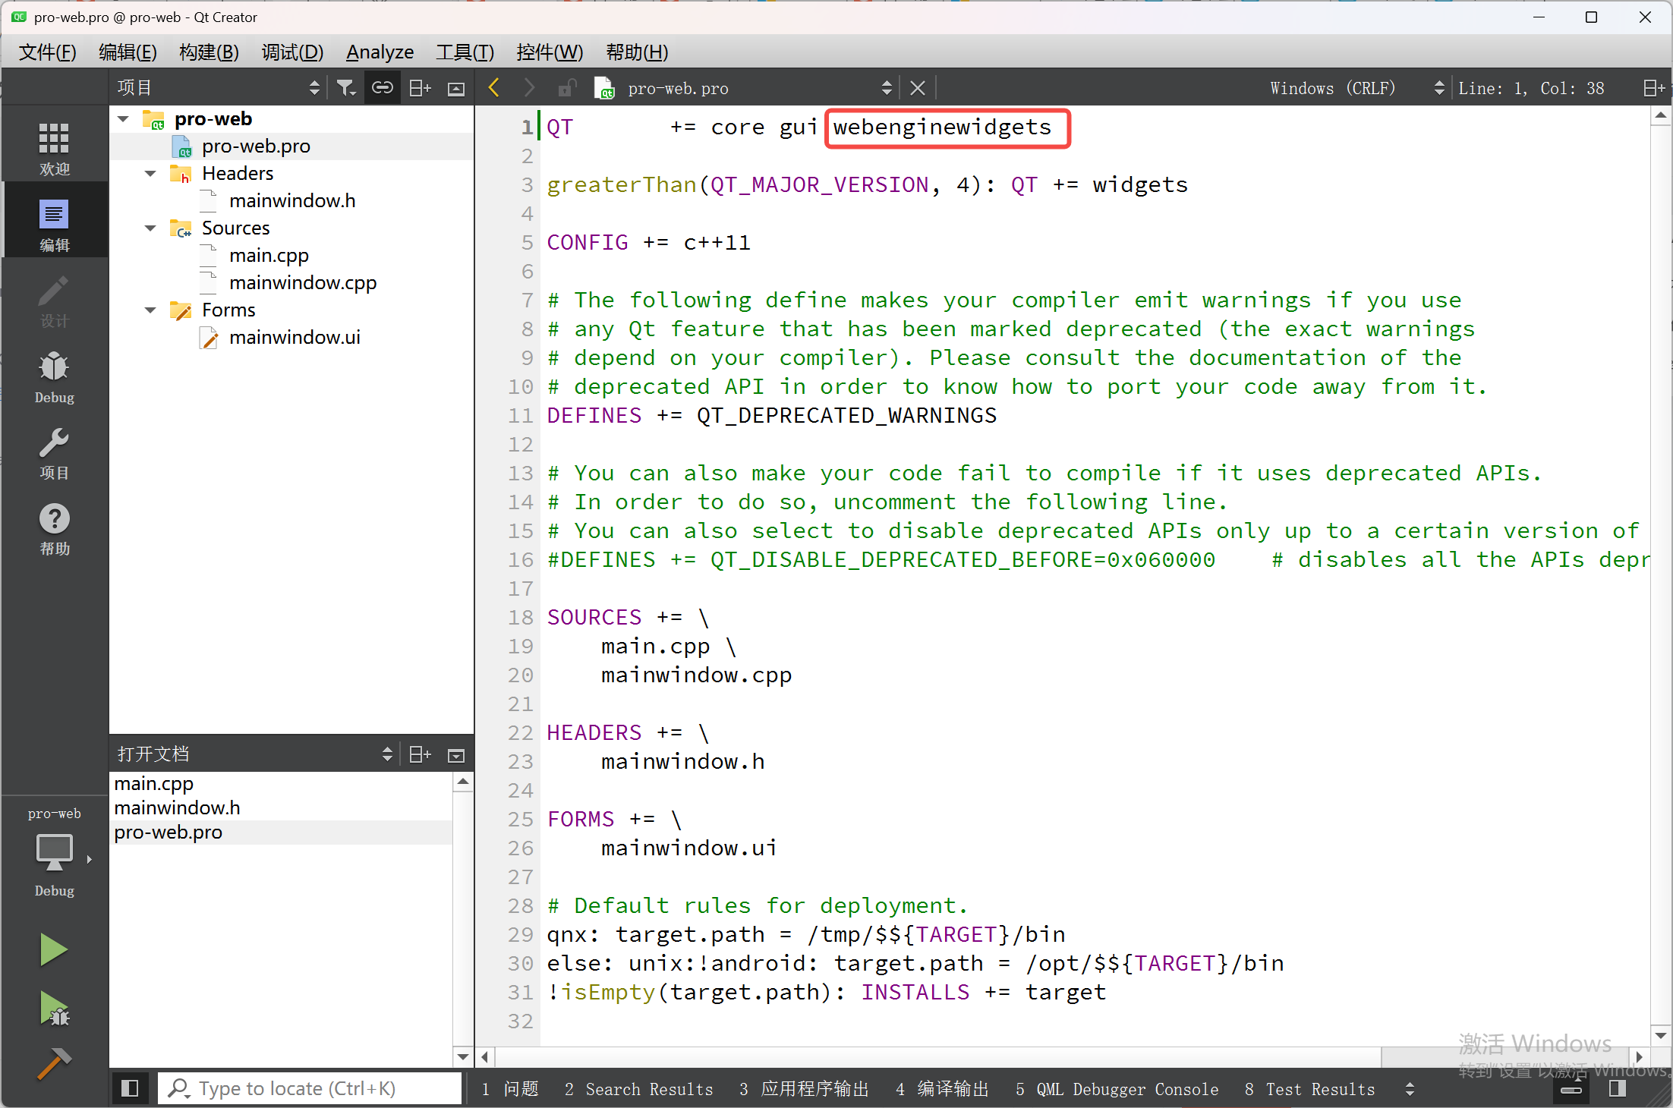Viewport: 1673px width, 1108px height.
Task: Open the Design (设计) mode
Action: click(x=54, y=300)
